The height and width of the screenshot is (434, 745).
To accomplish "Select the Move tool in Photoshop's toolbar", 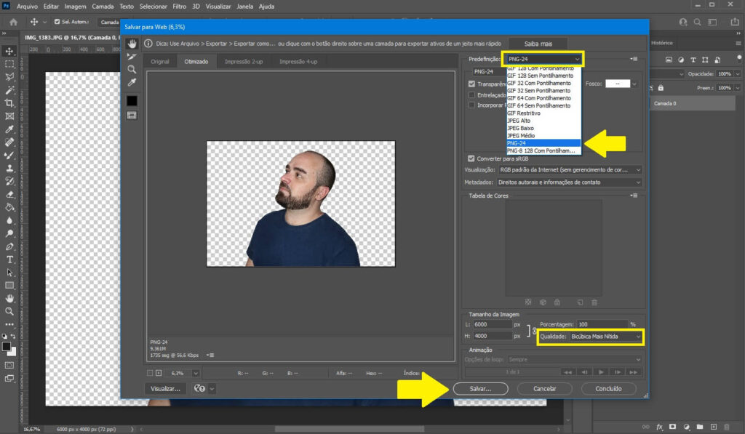I will [9, 51].
